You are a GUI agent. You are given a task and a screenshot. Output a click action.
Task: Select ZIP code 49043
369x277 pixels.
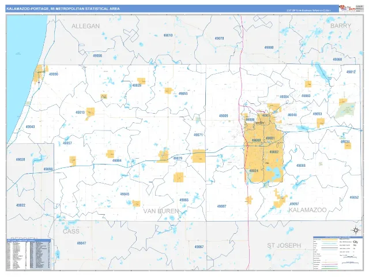click(30, 127)
